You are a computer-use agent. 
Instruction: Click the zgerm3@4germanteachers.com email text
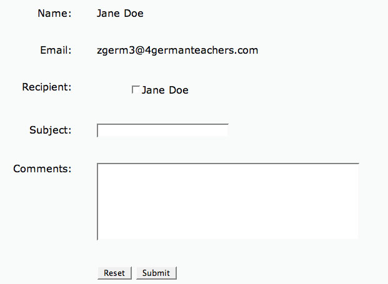point(177,51)
